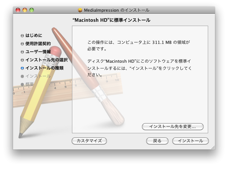Image resolution: width=228 pixels, height=169 pixels.
Task: Open the カスタマイズ options
Action: [89, 141]
